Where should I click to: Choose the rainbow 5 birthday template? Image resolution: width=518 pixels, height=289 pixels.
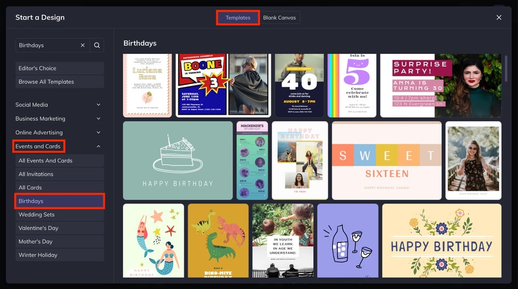click(352, 85)
